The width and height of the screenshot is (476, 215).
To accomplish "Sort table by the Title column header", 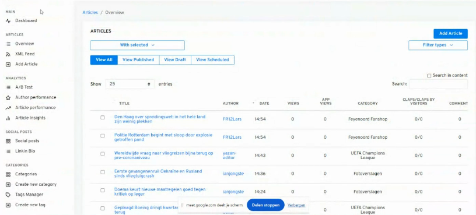I will coord(124,103).
